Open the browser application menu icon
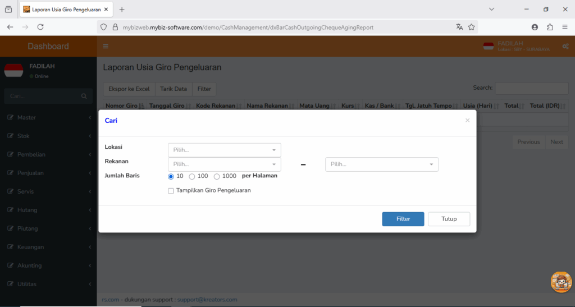The width and height of the screenshot is (575, 307). pos(565,27)
